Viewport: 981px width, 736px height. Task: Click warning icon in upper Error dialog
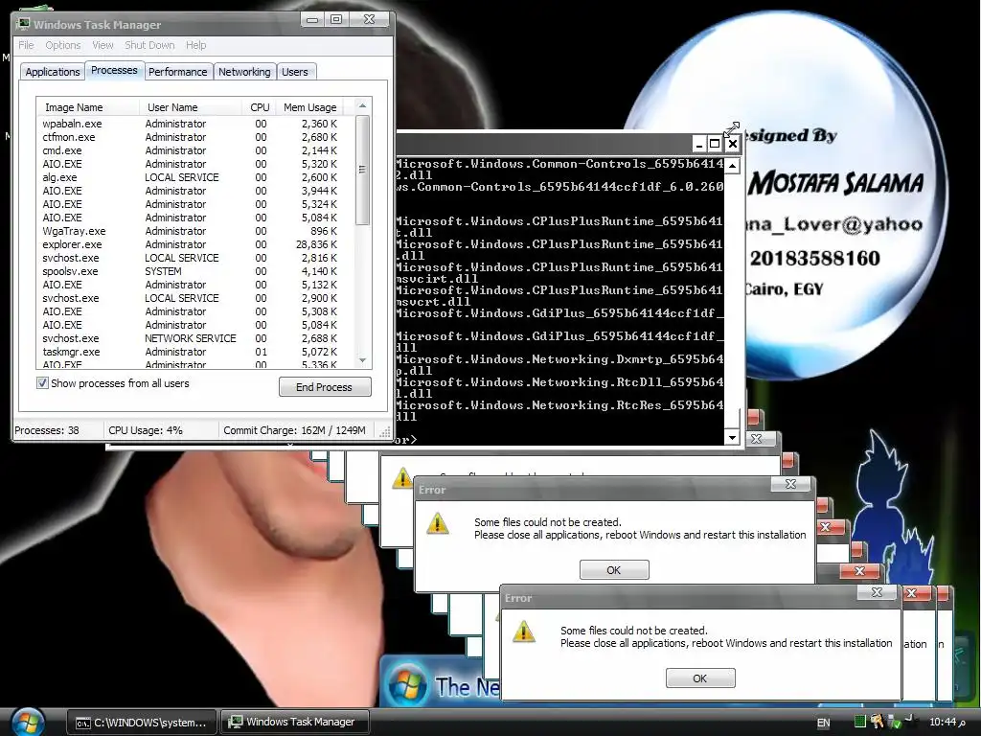437,524
